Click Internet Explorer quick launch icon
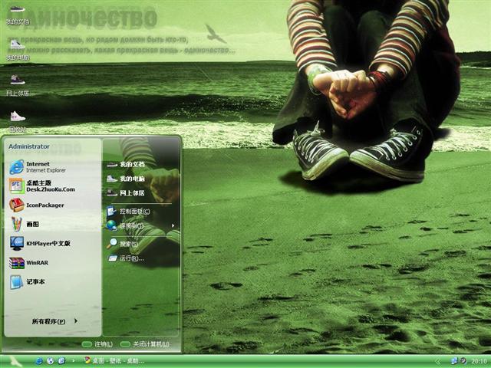This screenshot has height=368, width=491. pos(39,361)
